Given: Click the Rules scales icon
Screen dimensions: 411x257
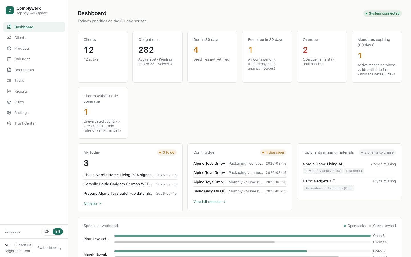Looking at the screenshot, I should pos(9,102).
